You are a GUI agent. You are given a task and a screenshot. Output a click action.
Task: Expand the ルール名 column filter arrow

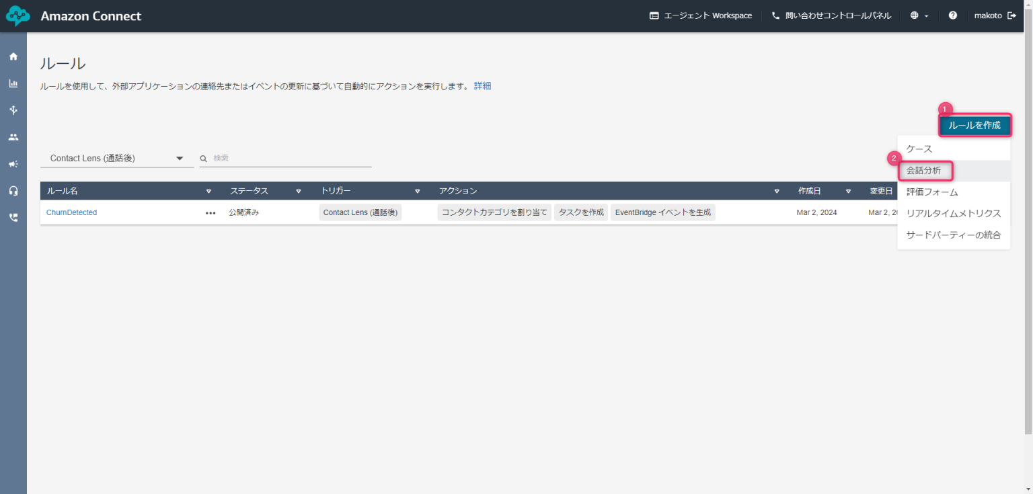[208, 191]
